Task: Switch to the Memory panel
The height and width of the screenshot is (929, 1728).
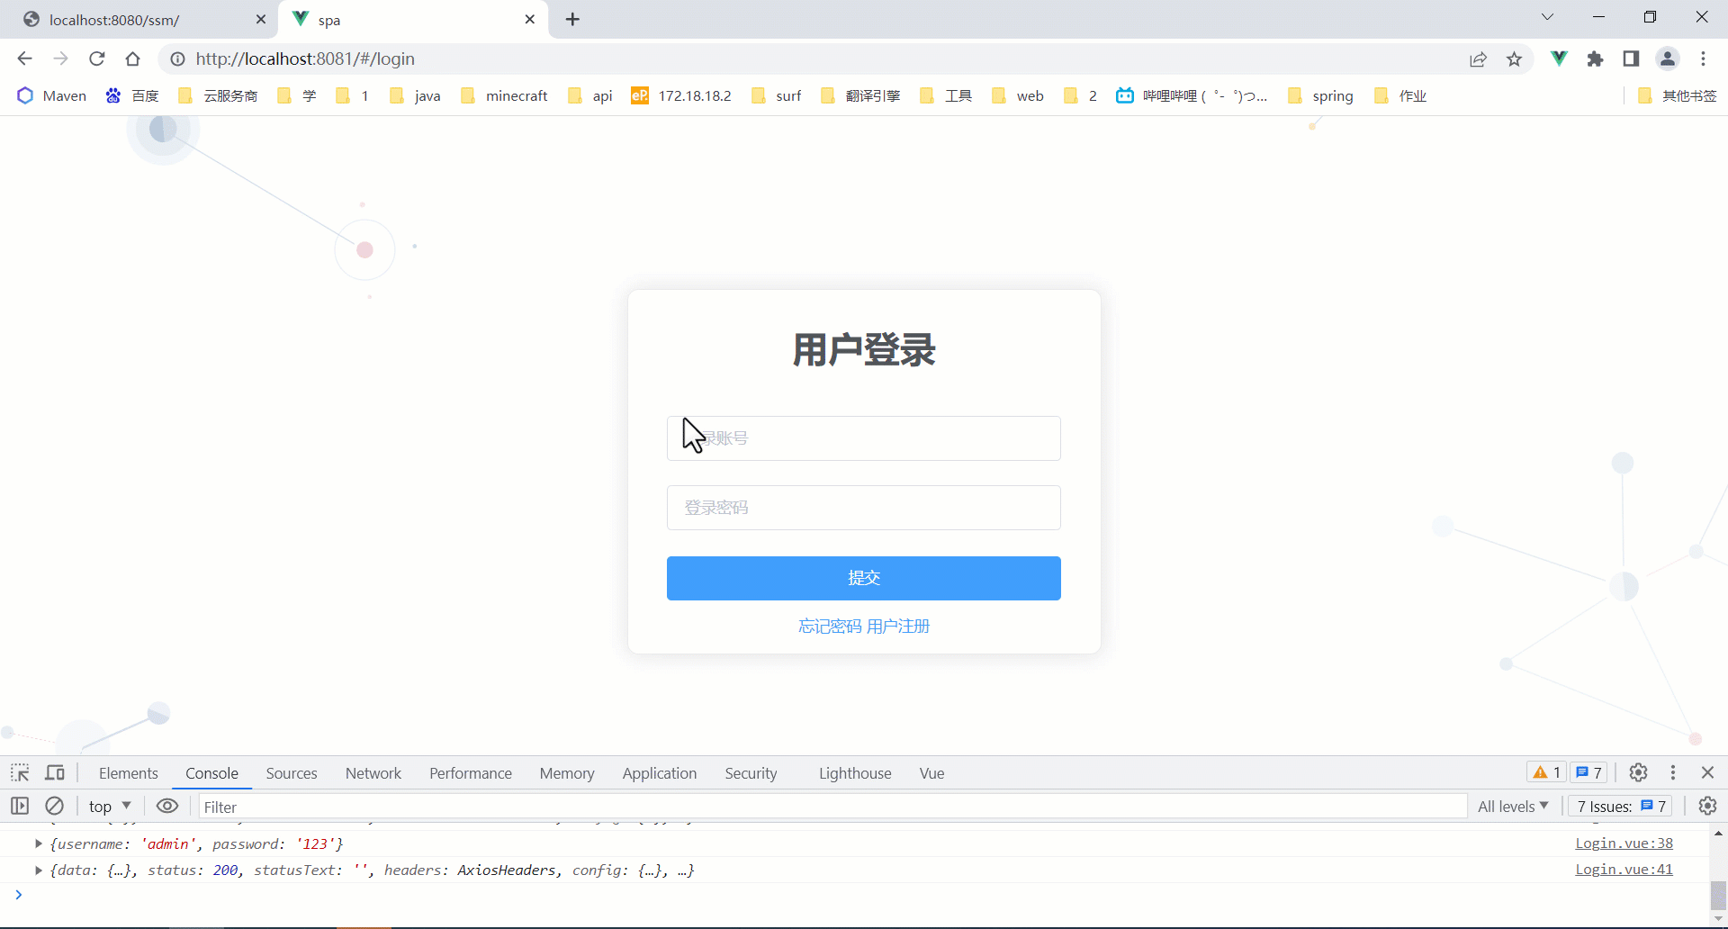Action: click(x=567, y=773)
